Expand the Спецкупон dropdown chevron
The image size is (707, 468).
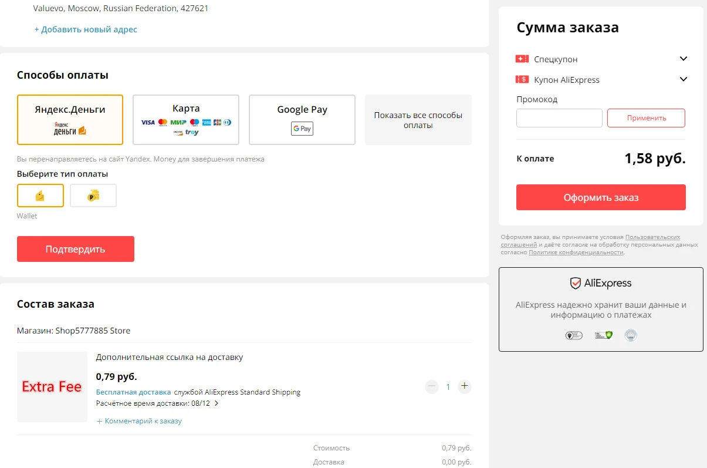point(683,59)
